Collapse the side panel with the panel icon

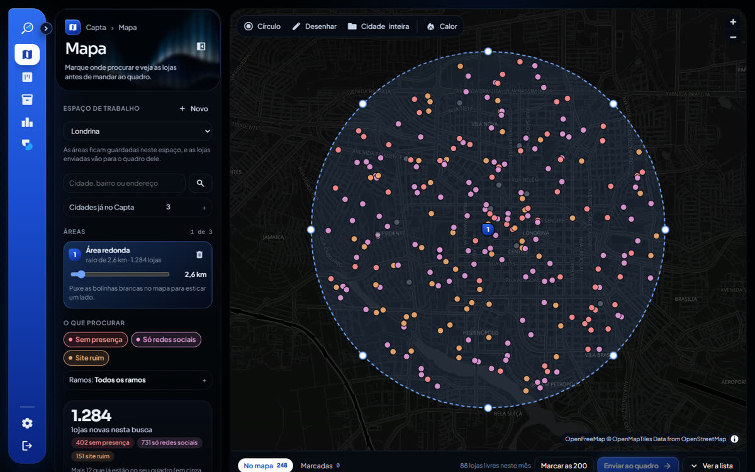pyautogui.click(x=201, y=47)
